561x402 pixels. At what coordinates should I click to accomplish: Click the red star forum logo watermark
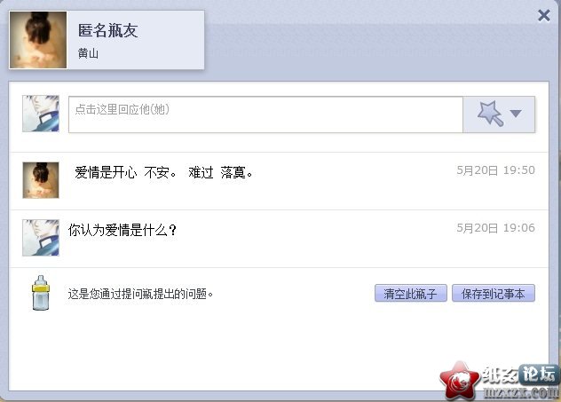460,381
